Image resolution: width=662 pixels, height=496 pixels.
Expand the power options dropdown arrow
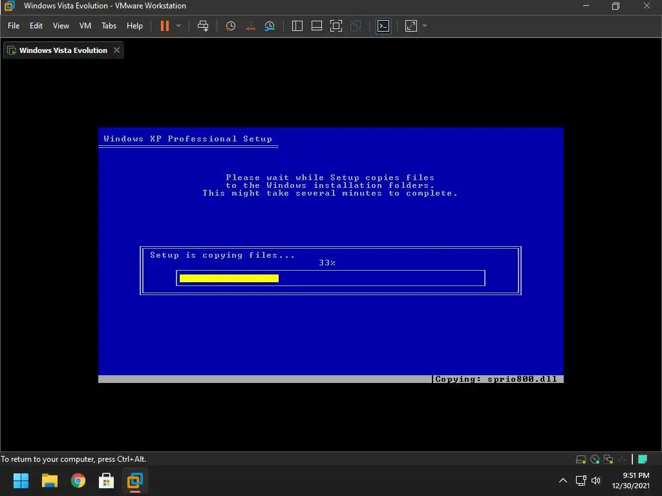178,26
